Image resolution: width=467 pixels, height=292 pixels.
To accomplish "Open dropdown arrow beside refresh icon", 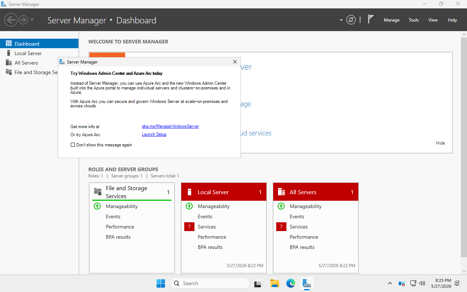I will point(341,20).
